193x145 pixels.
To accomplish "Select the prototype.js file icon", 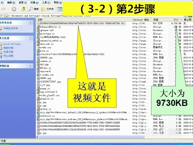I will click(x=38, y=34).
